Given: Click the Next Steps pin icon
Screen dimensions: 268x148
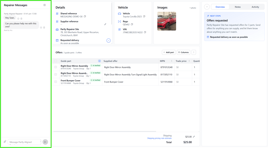Looking at the screenshot, I should coord(208,16).
